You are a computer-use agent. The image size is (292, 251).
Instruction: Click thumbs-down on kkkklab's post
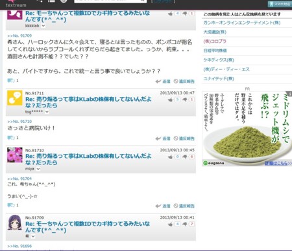tap(184, 14)
